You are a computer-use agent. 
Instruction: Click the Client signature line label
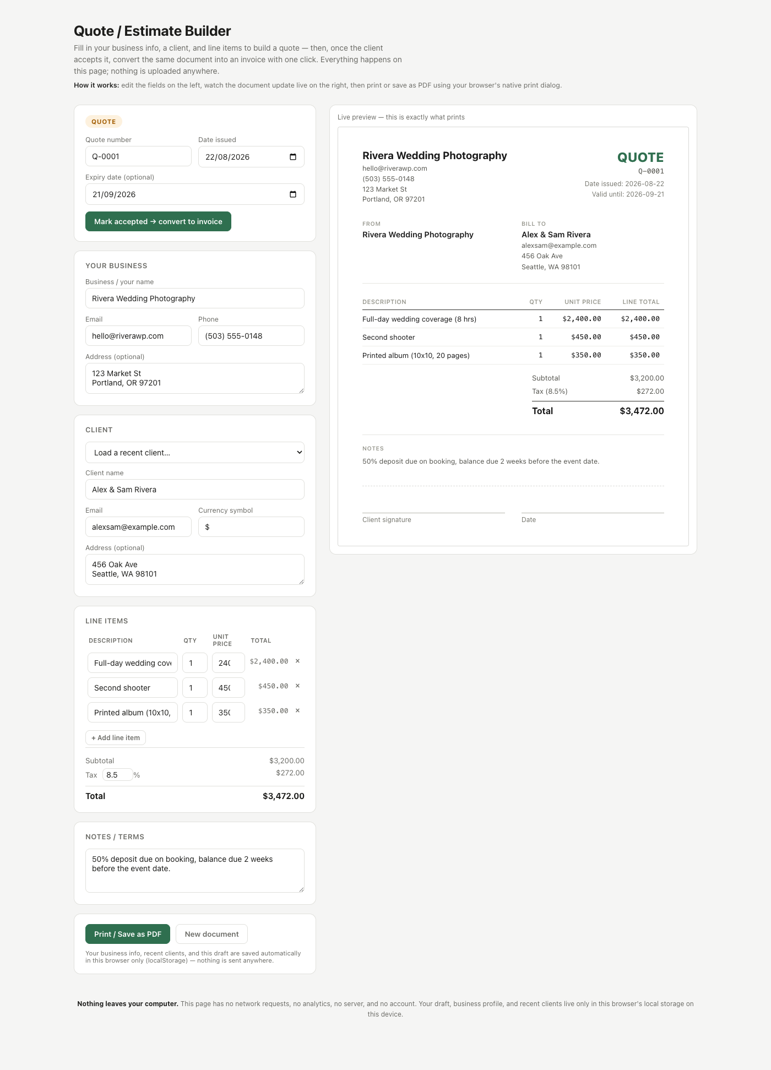tap(387, 520)
